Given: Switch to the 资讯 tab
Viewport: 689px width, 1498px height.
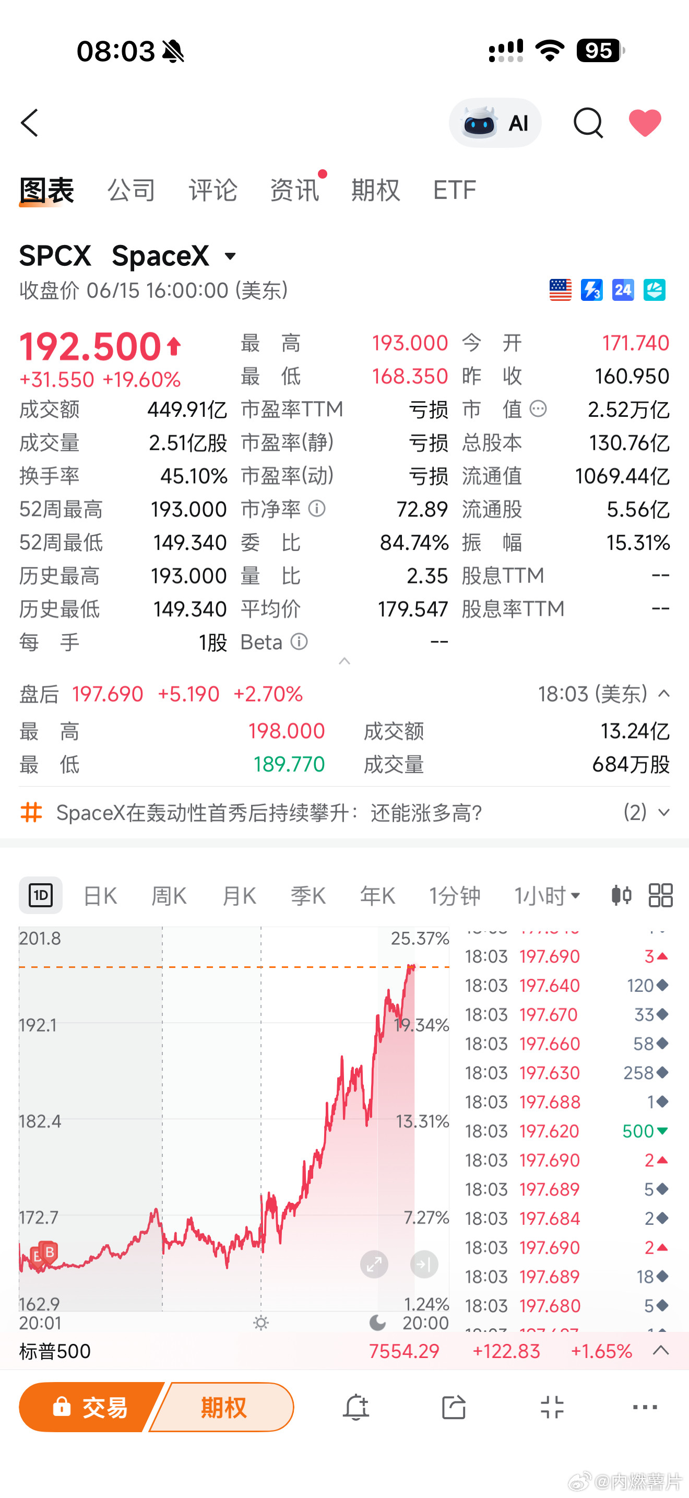Looking at the screenshot, I should click(x=294, y=190).
